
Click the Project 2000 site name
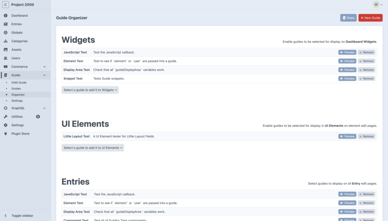click(22, 5)
